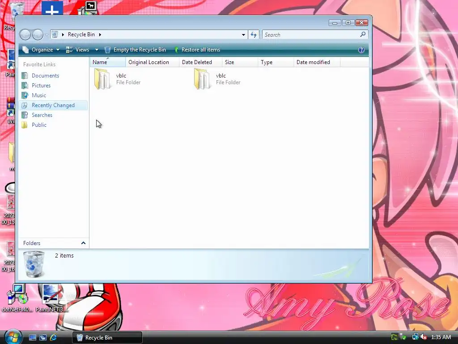Viewport: 458px width, 344px height.
Task: Click the Folders label in navigation pane
Action: [32, 243]
